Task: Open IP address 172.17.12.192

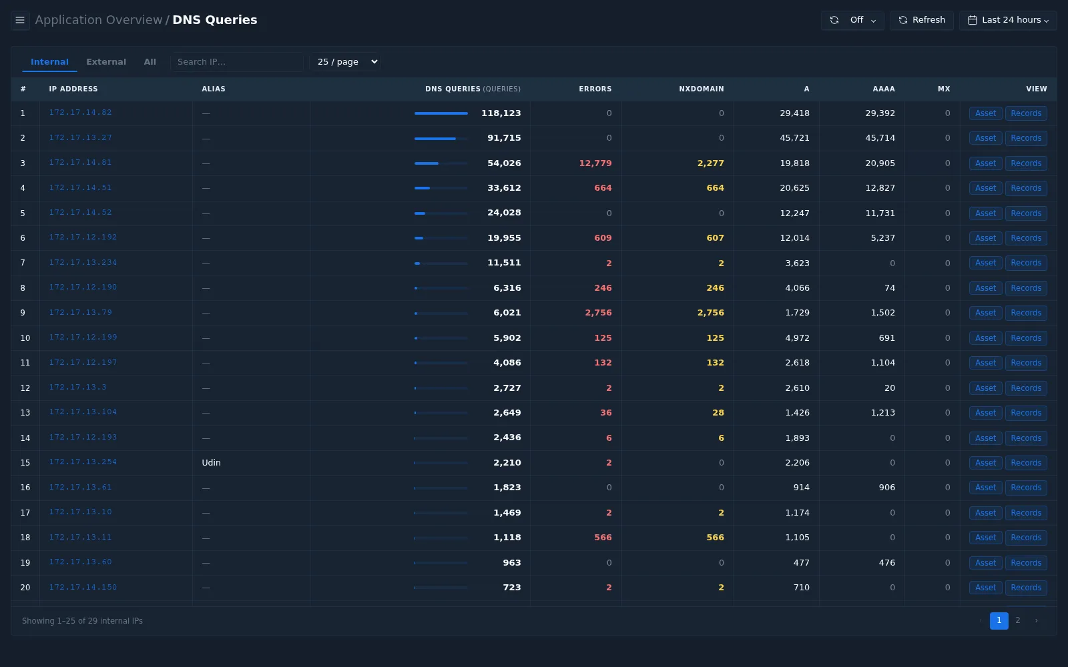Action: pos(83,237)
